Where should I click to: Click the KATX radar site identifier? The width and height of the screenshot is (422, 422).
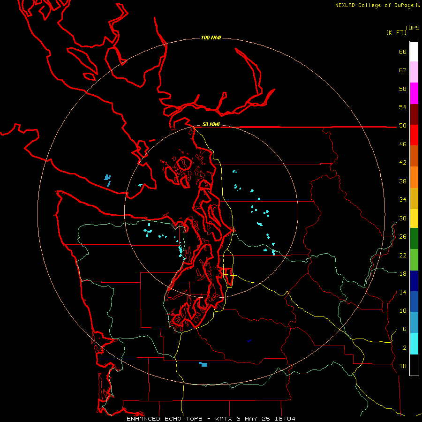pos(224,419)
